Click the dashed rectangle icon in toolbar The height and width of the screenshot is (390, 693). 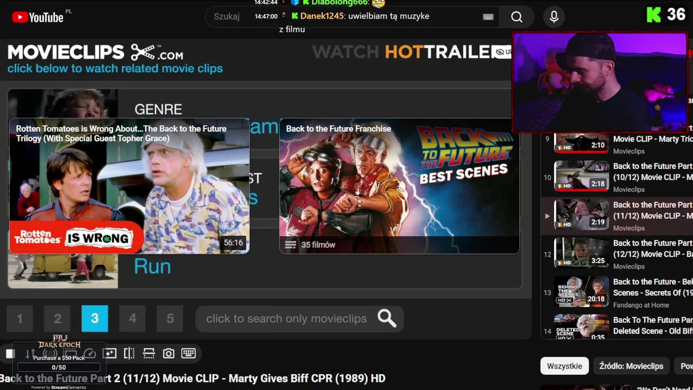(x=70, y=354)
